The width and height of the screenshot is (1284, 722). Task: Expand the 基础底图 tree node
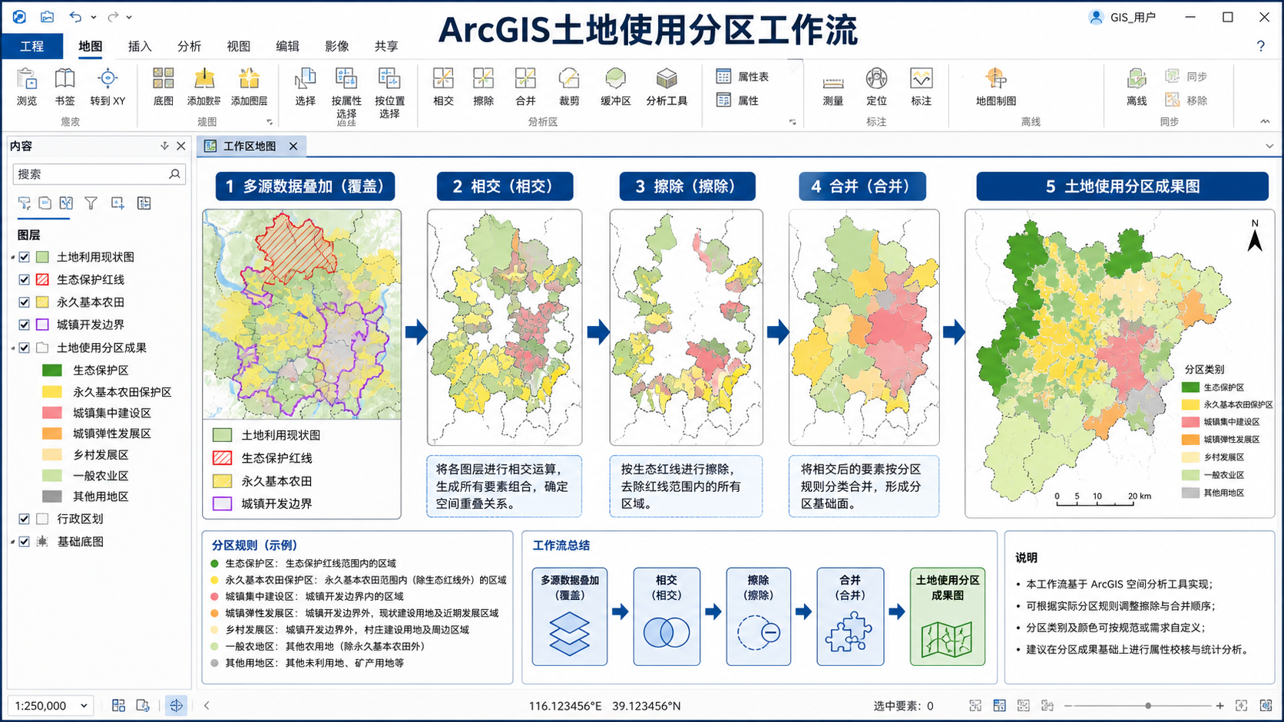pyautogui.click(x=13, y=542)
